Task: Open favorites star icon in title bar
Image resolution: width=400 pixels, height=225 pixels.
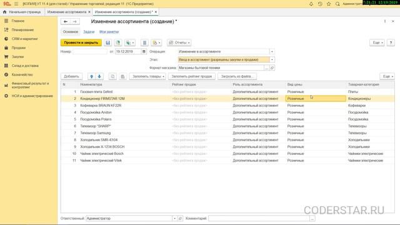Action: tap(329, 4)
